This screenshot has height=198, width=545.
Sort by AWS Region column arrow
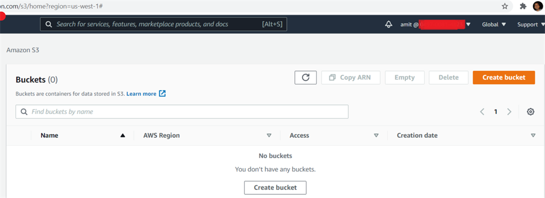(269, 135)
